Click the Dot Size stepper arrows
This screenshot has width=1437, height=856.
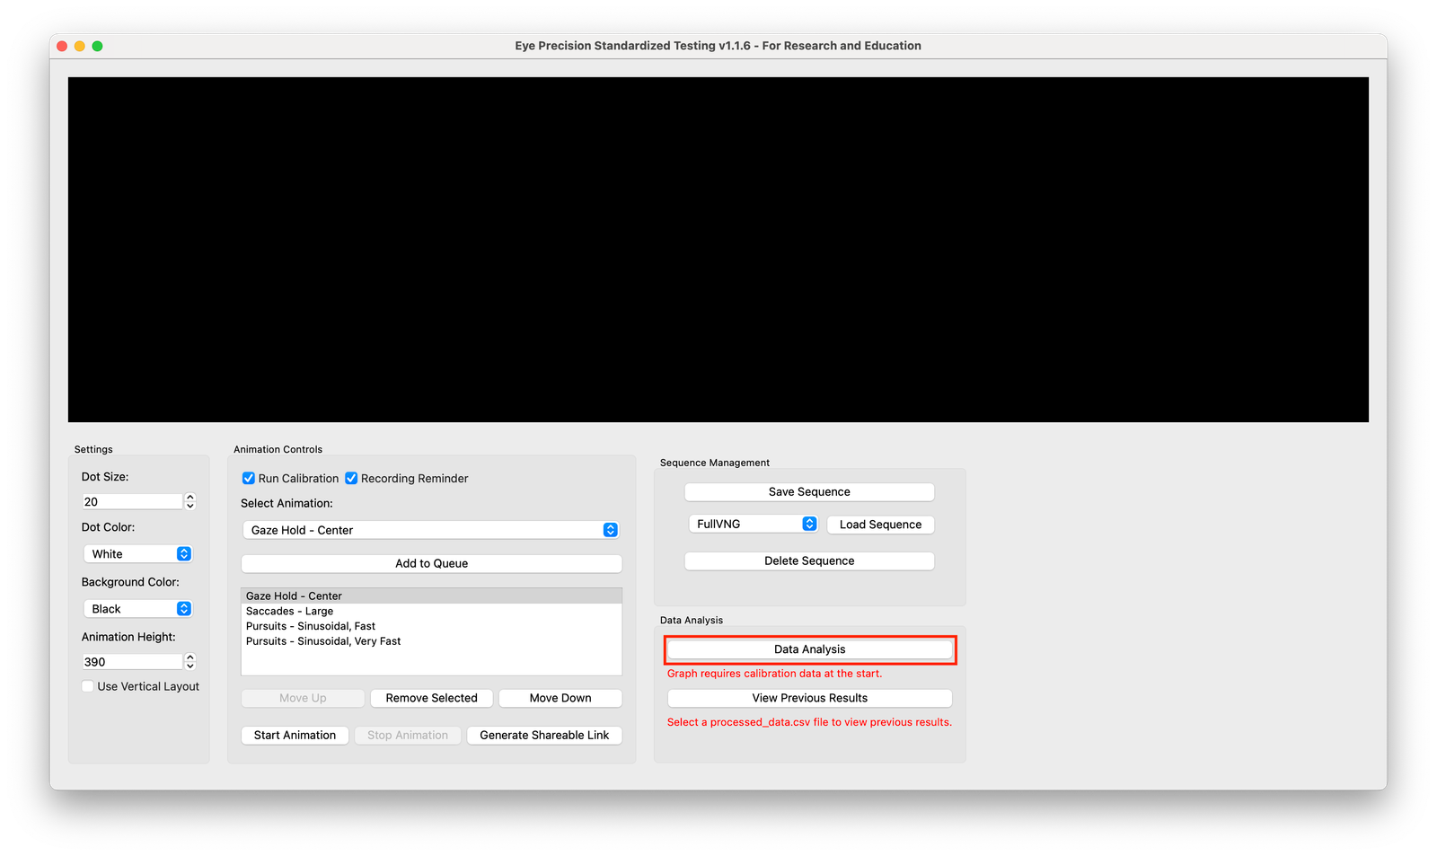coord(190,501)
